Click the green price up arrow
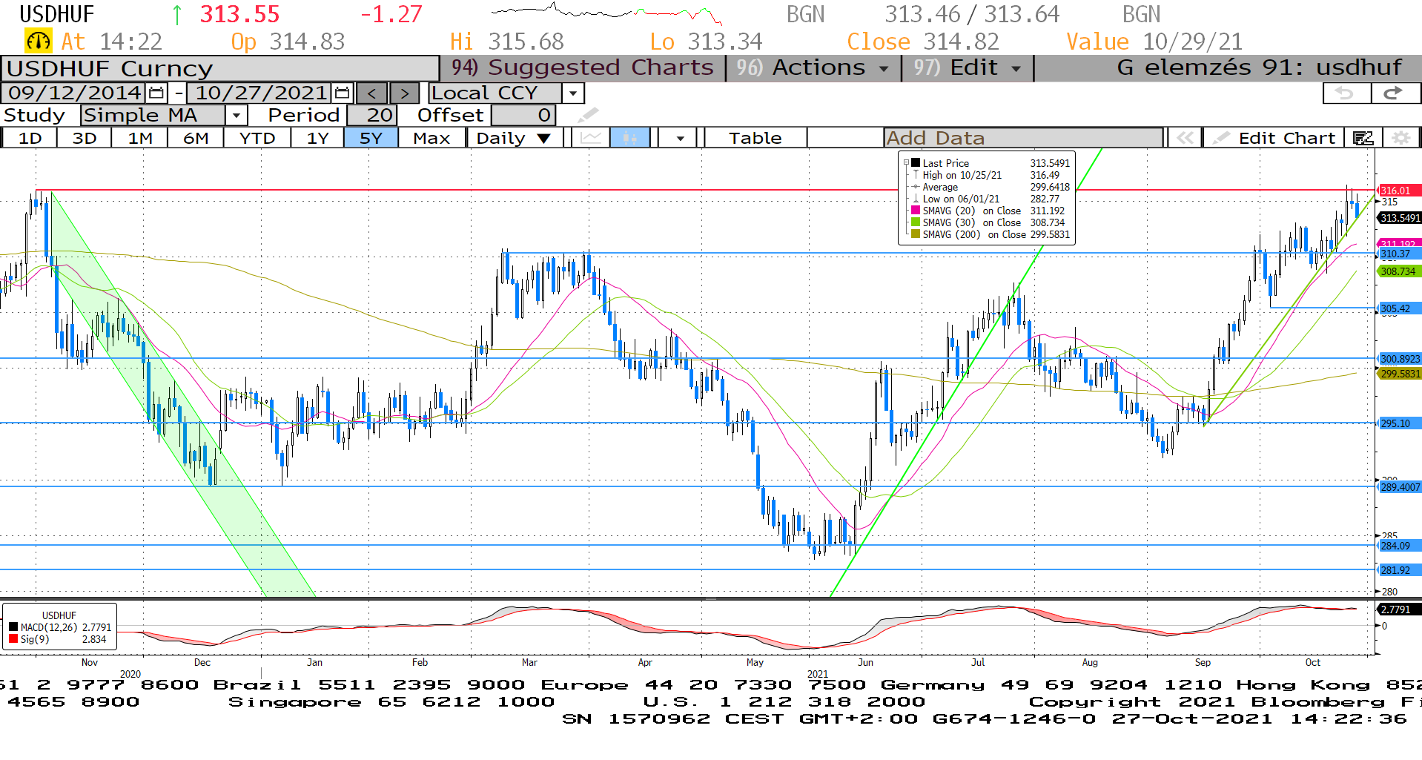Viewport: 1422px width, 760px height. 177,14
